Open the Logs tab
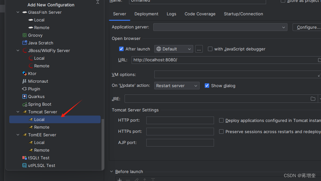Image resolution: width=321 pixels, height=181 pixels. coord(171,14)
